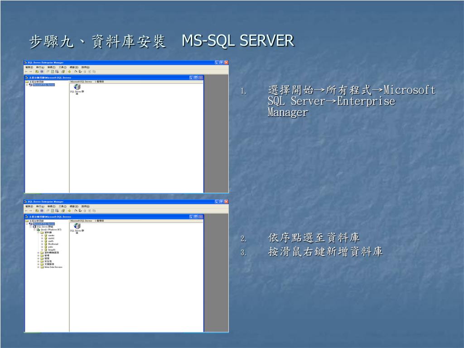The width and height of the screenshot is (464, 348).
Task: Expand Northwind database node
Action: click(x=42, y=244)
